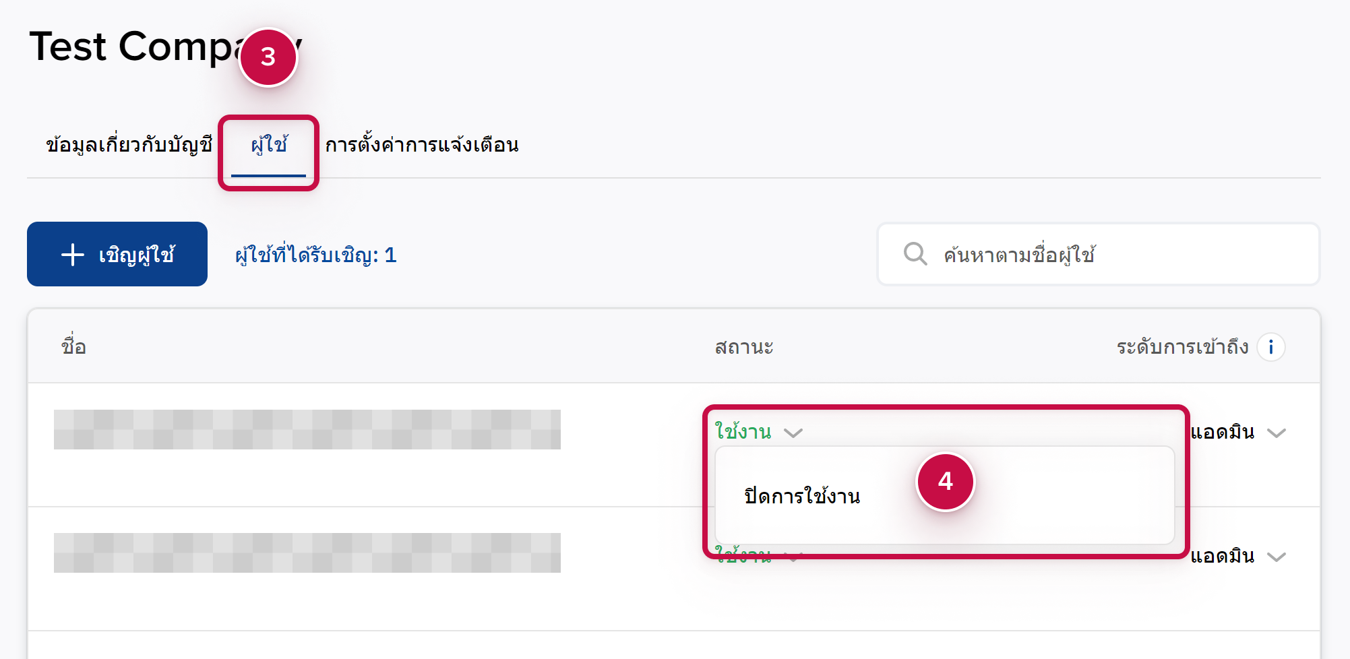Viewport: 1350px width, 659px height.
Task: Expand second row แอดมิน chevron arrow
Action: tap(1276, 557)
